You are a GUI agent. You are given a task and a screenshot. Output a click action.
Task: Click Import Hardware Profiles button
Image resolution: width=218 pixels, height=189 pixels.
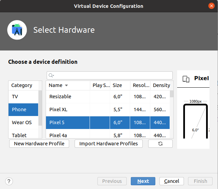[109, 144]
